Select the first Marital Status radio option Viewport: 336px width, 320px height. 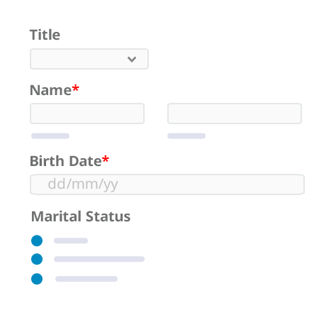[x=37, y=241]
